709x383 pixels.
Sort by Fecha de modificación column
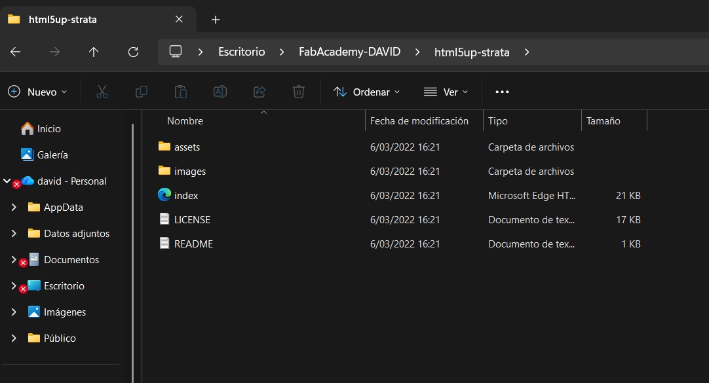419,121
